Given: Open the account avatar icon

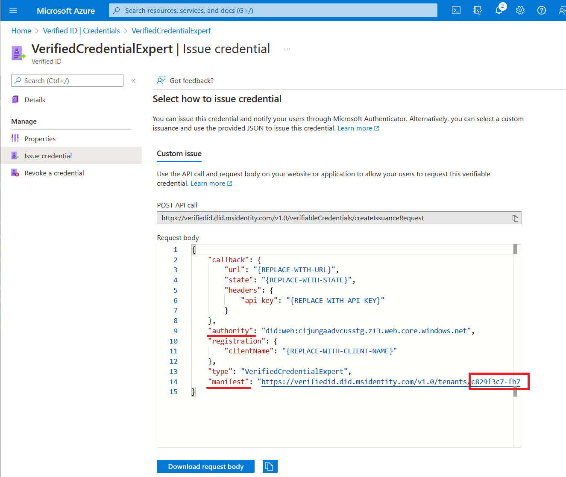Looking at the screenshot, I should tap(562, 10).
